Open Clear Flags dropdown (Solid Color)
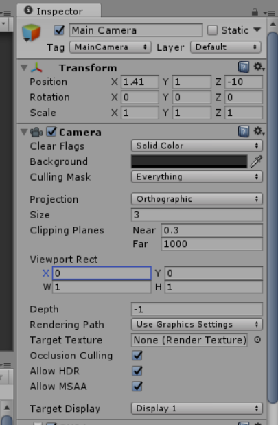This screenshot has height=425, width=278. (197, 146)
